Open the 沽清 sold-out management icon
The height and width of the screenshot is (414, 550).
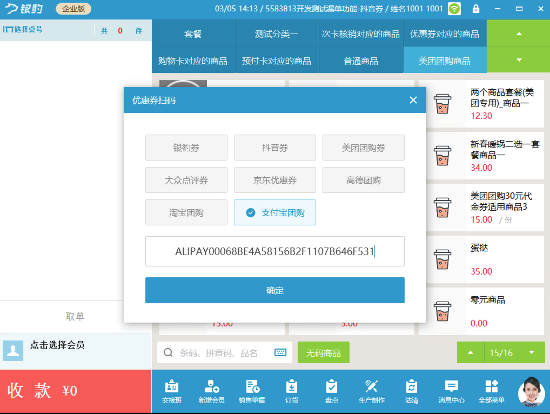(x=411, y=390)
